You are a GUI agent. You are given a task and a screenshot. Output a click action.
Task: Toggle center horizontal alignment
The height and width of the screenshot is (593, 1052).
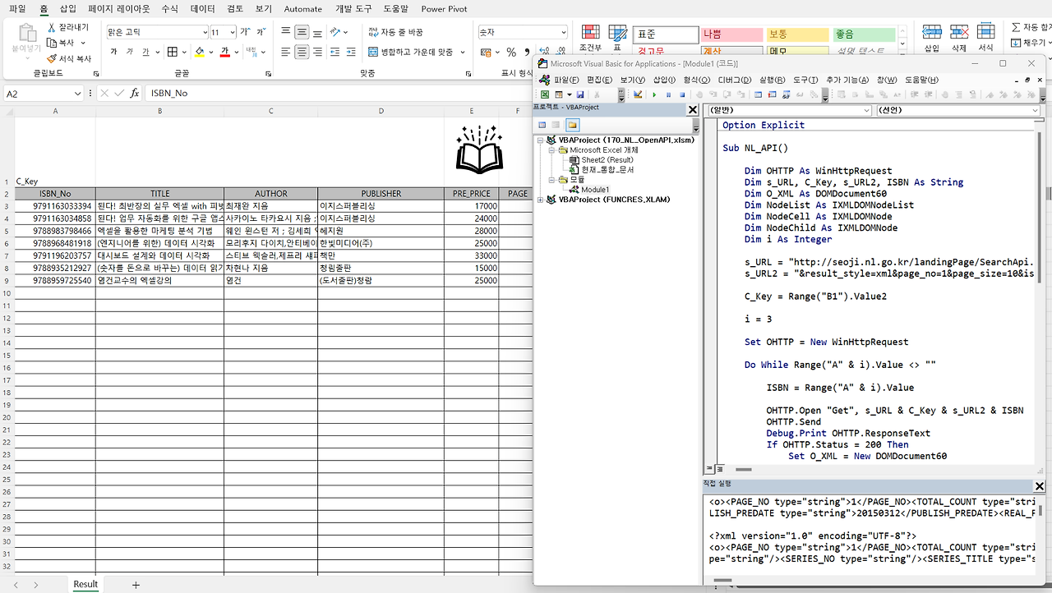point(302,53)
